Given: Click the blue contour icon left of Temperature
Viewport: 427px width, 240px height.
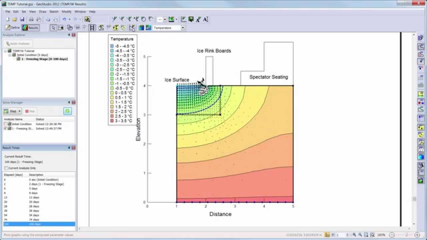Looking at the screenshot, I should [x=141, y=28].
